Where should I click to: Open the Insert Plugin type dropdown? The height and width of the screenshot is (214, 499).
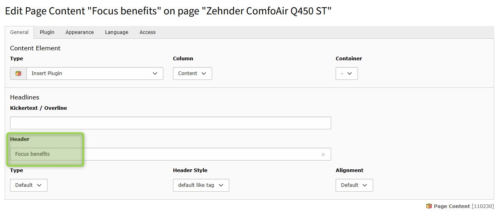click(95, 73)
